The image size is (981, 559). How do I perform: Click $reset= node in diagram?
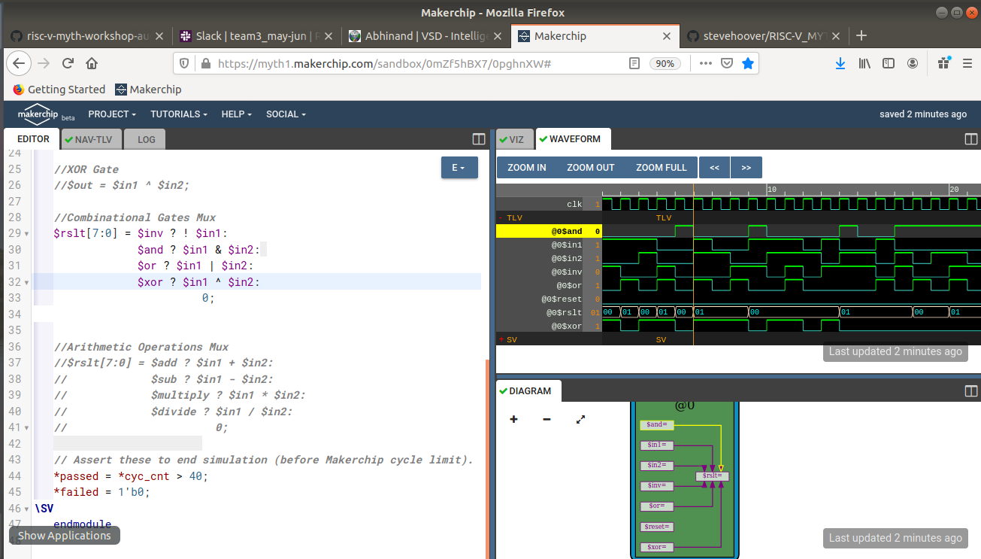[x=657, y=527]
